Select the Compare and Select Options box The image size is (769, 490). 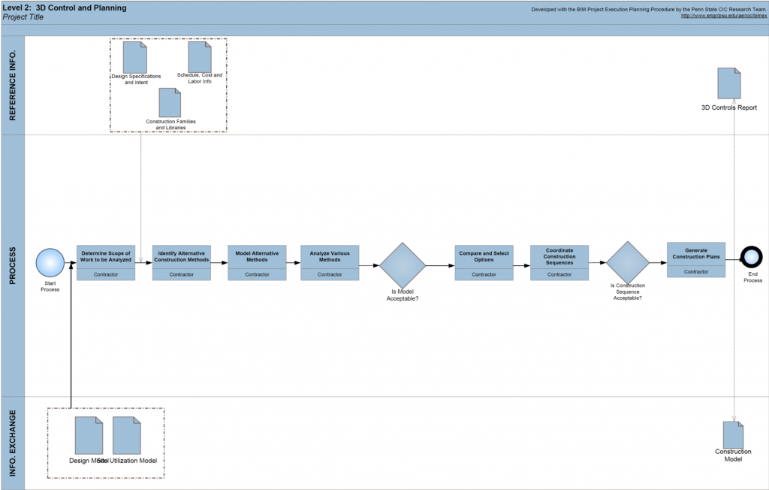tap(484, 262)
